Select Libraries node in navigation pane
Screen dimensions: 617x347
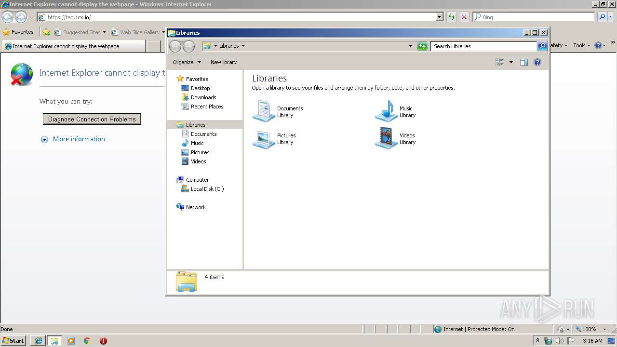(x=196, y=125)
